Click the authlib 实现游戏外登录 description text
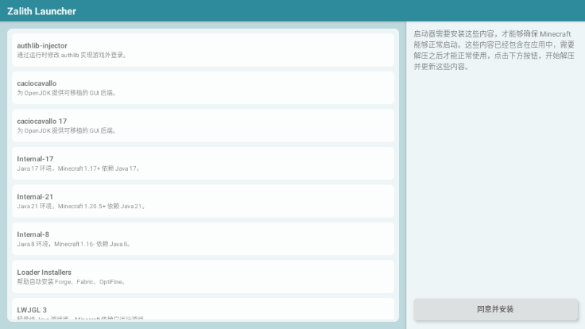This screenshot has height=329, width=585. (x=72, y=55)
